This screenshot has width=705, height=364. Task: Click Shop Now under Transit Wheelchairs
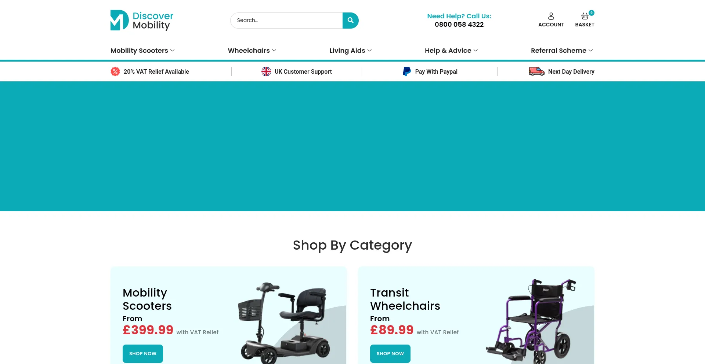pyautogui.click(x=390, y=354)
